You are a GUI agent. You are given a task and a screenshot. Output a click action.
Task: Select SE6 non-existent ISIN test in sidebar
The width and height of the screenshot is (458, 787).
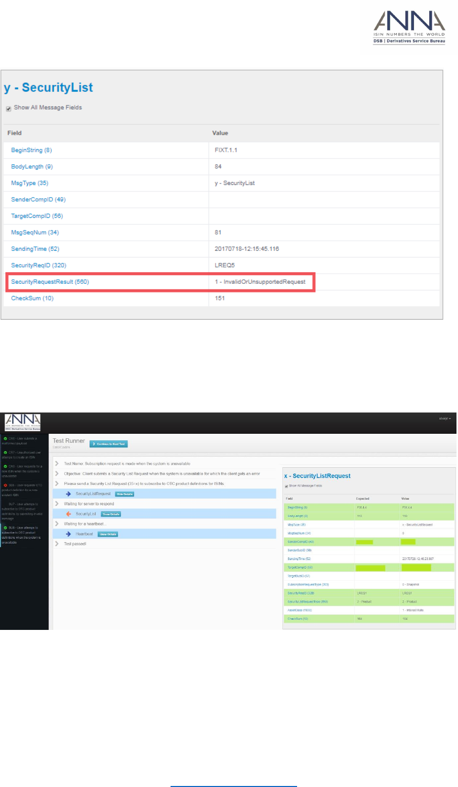pyautogui.click(x=23, y=490)
